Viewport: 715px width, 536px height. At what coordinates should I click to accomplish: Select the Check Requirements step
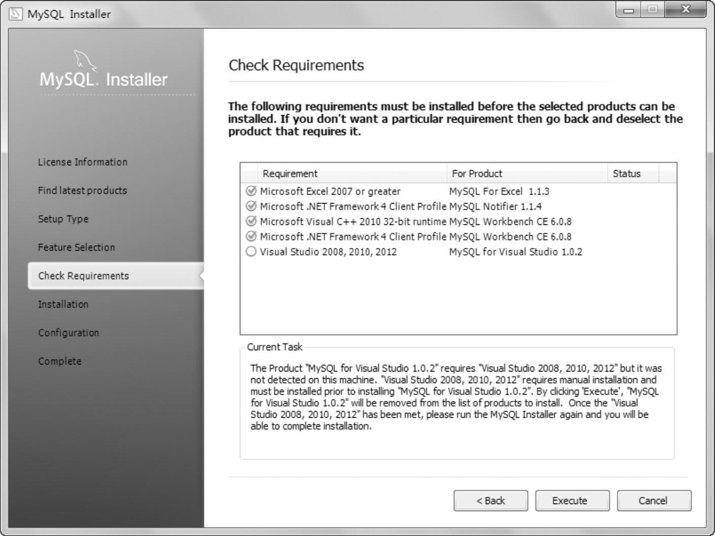(x=116, y=276)
